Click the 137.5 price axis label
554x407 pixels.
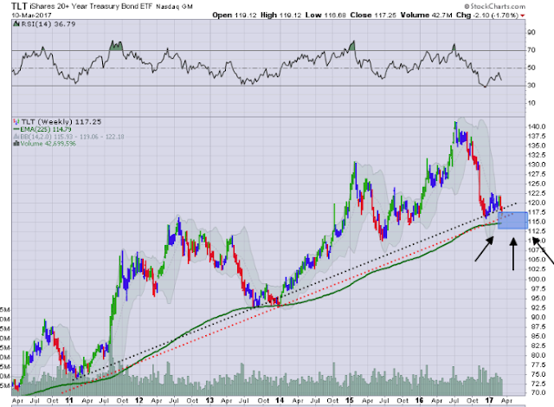[x=537, y=136]
